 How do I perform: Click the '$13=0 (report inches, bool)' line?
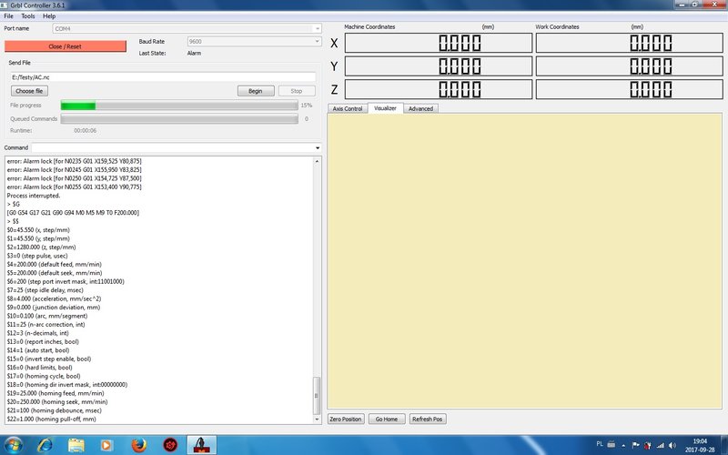[x=43, y=342]
